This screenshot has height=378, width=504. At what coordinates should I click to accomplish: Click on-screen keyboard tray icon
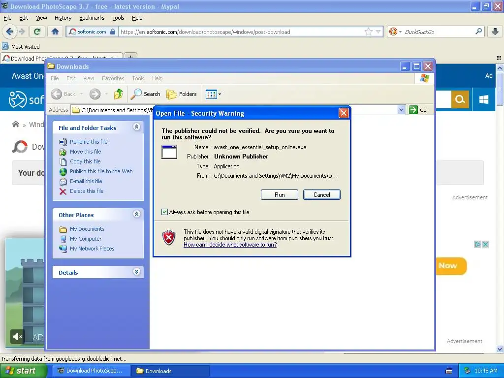pyautogui.click(x=449, y=371)
